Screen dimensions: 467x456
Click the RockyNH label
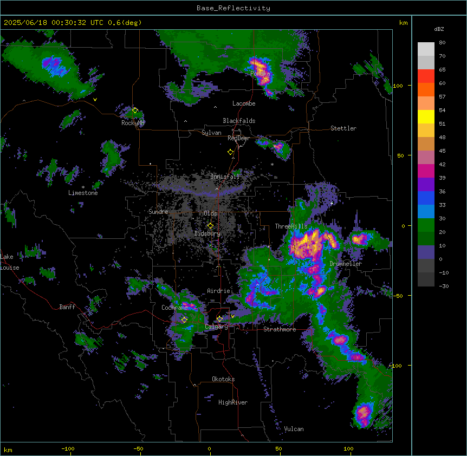[x=133, y=123]
